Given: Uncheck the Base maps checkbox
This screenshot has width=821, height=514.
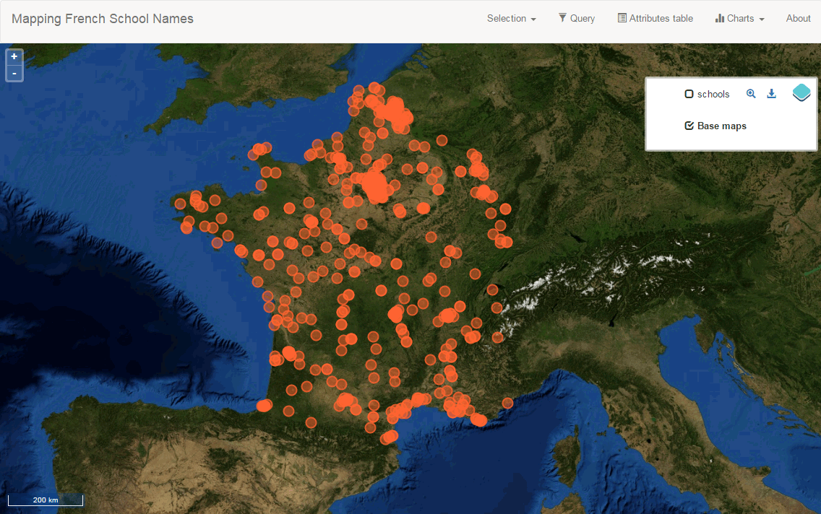Looking at the screenshot, I should point(689,126).
